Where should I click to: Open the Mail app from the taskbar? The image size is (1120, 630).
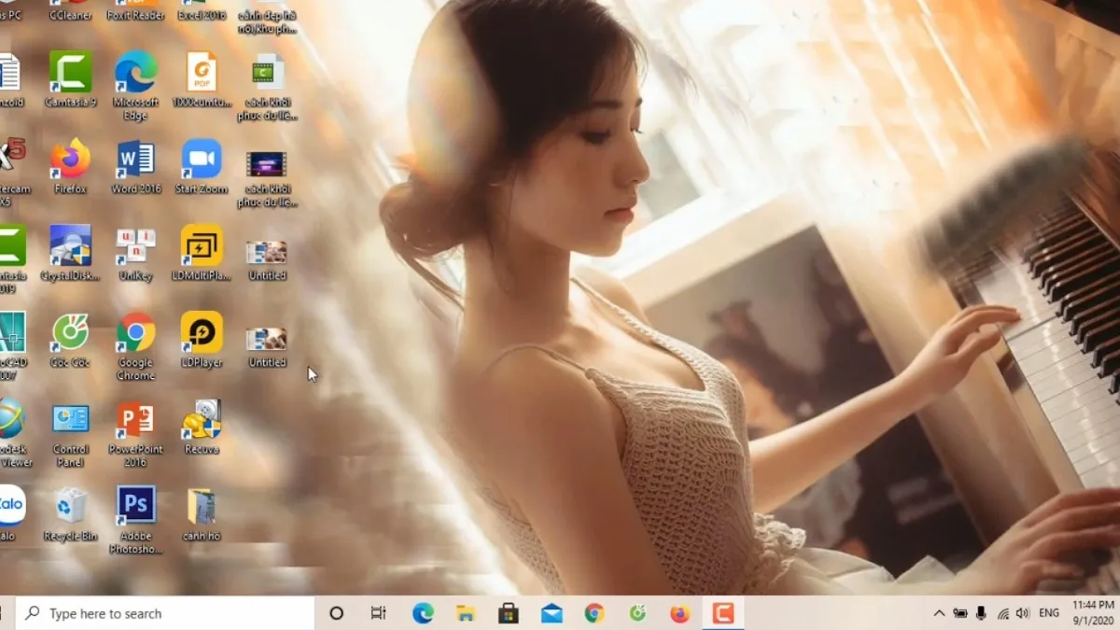(553, 613)
